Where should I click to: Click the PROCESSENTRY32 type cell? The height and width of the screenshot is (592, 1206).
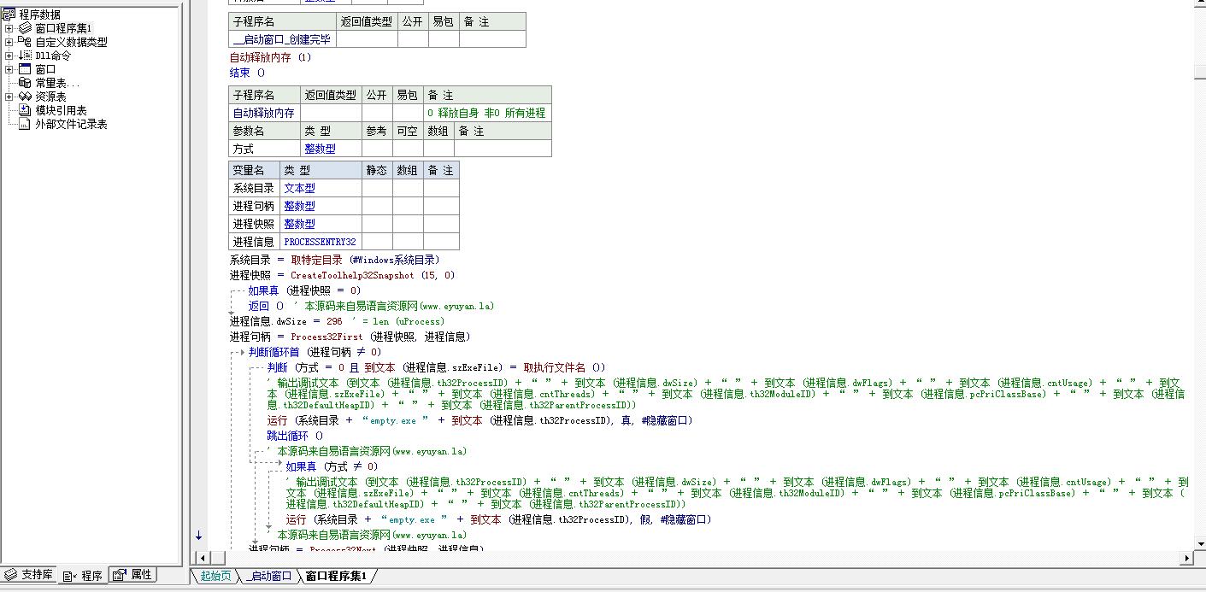(x=321, y=242)
